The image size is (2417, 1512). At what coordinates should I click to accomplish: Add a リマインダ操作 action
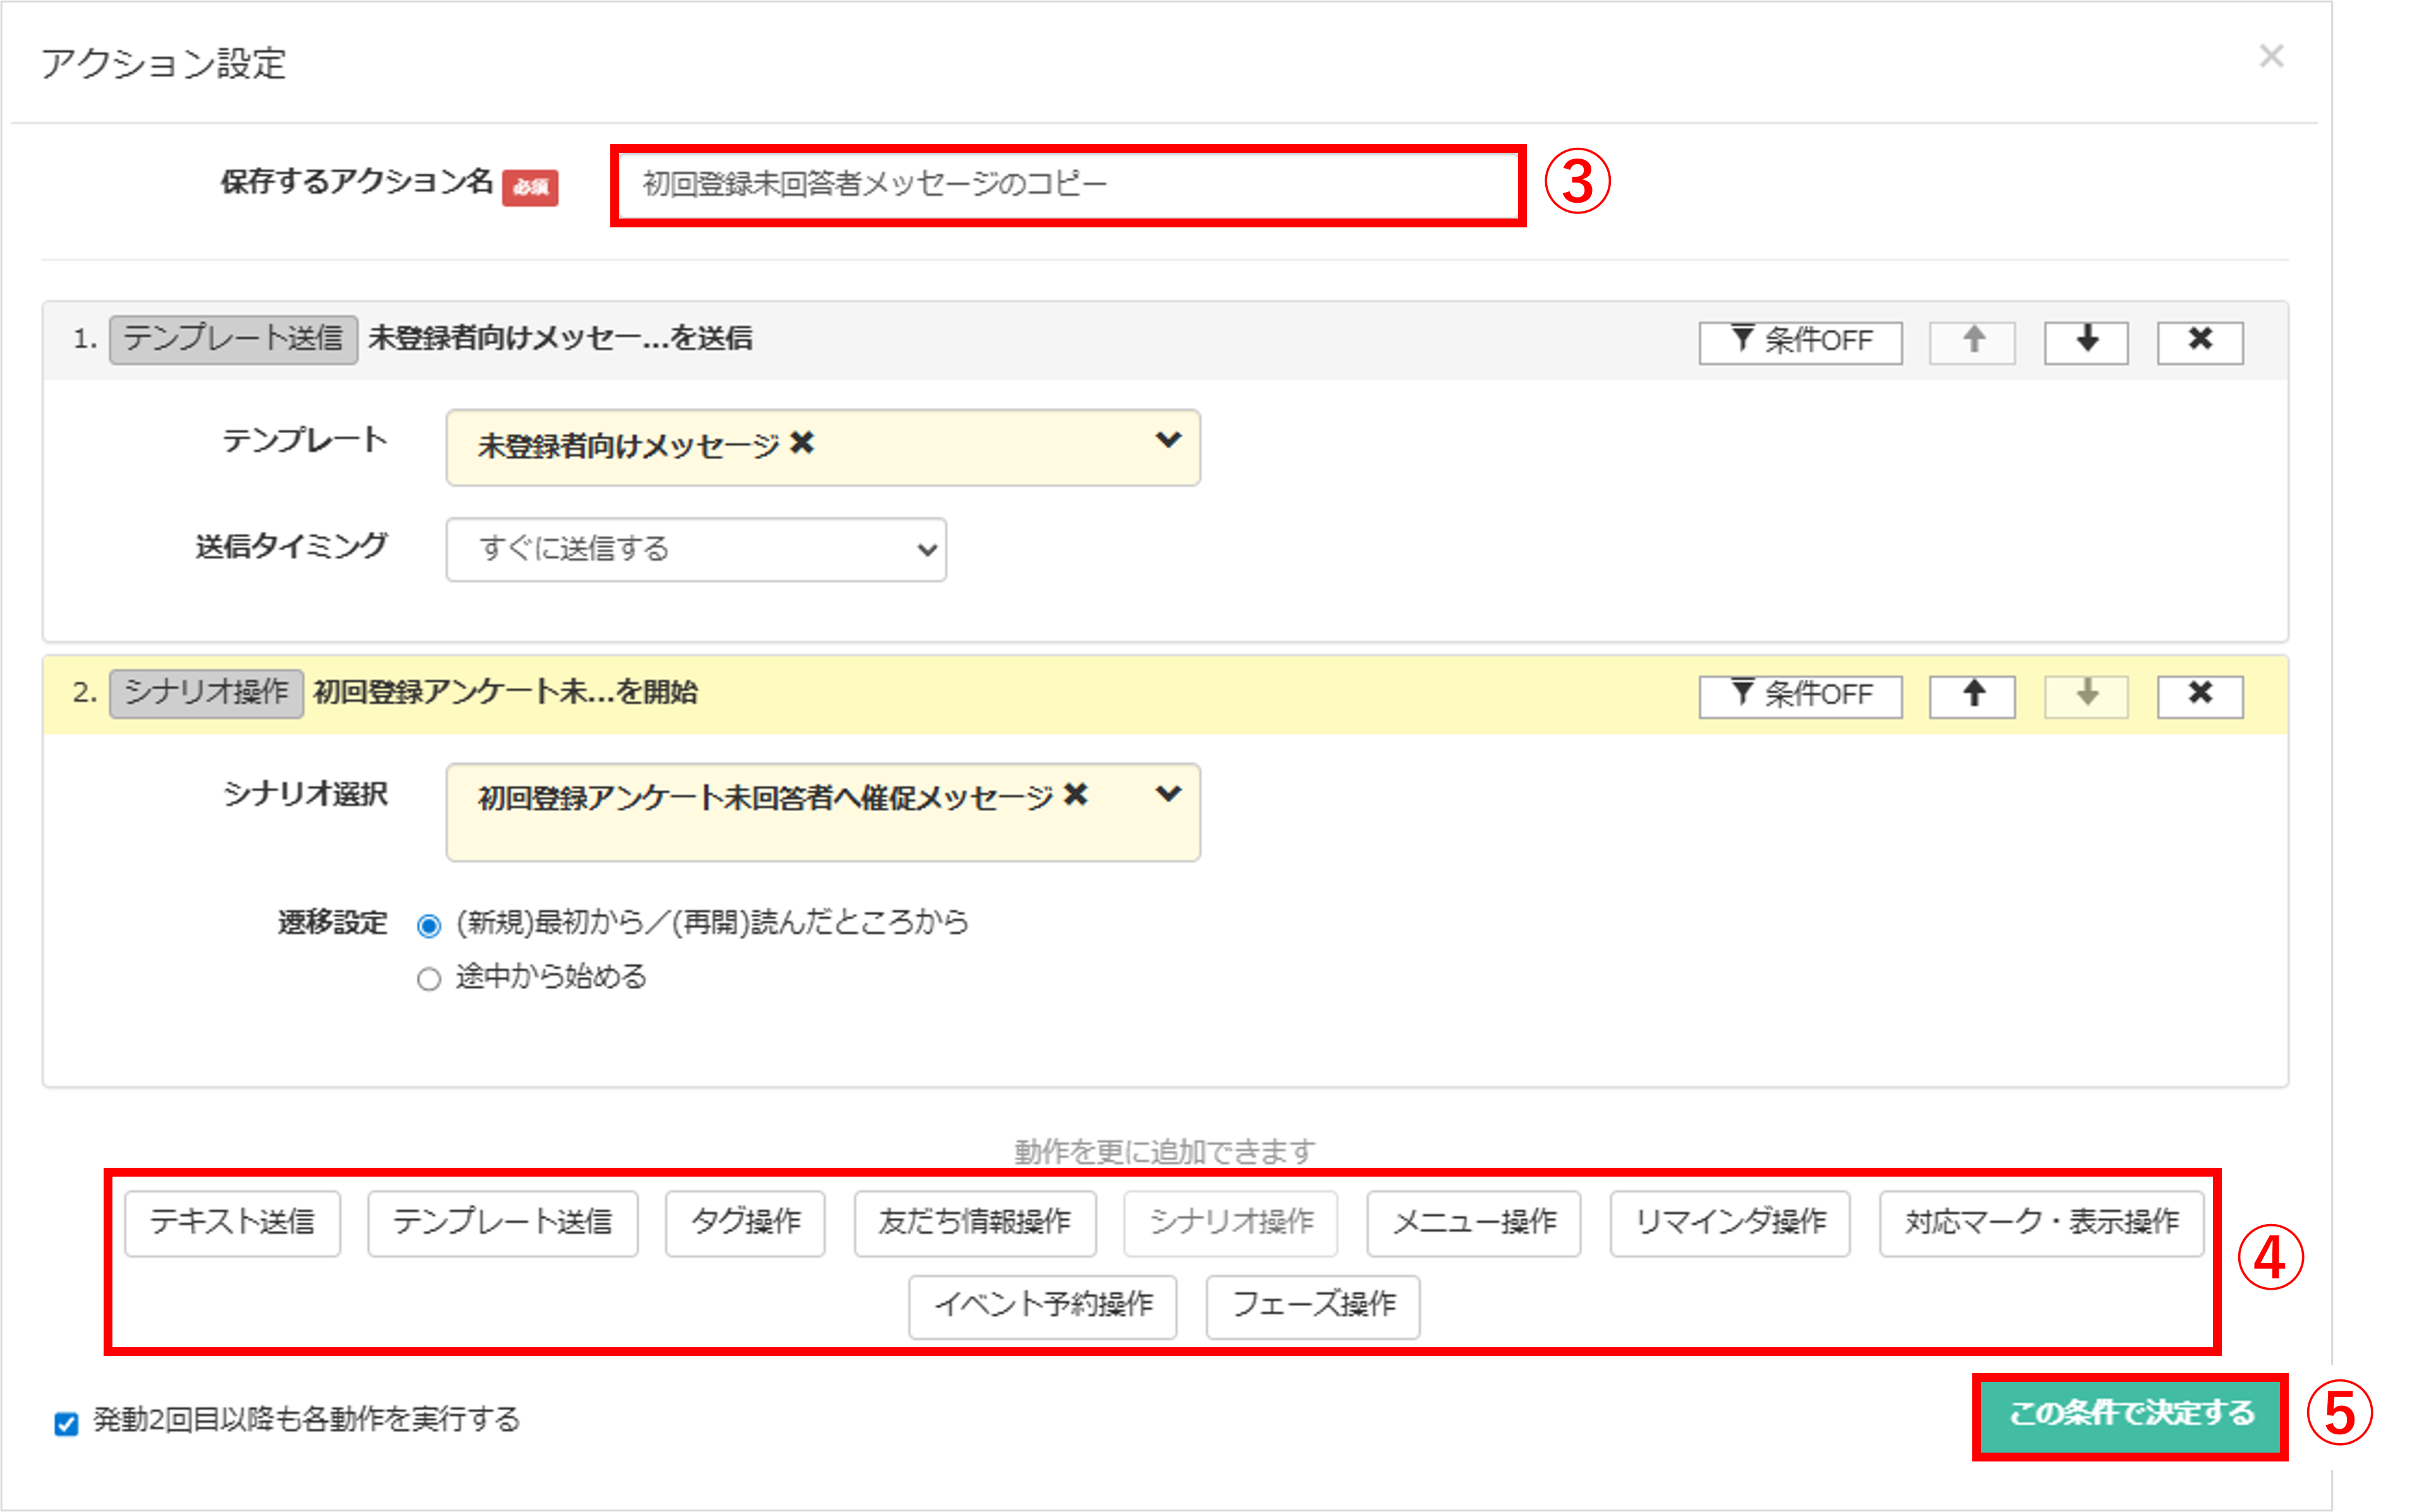(1729, 1223)
